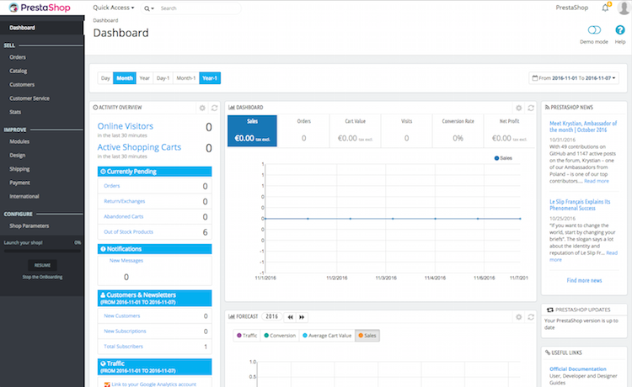Screen dimensions: 632x387
Task: Open Activity Overview settings gear
Action: click(x=202, y=108)
